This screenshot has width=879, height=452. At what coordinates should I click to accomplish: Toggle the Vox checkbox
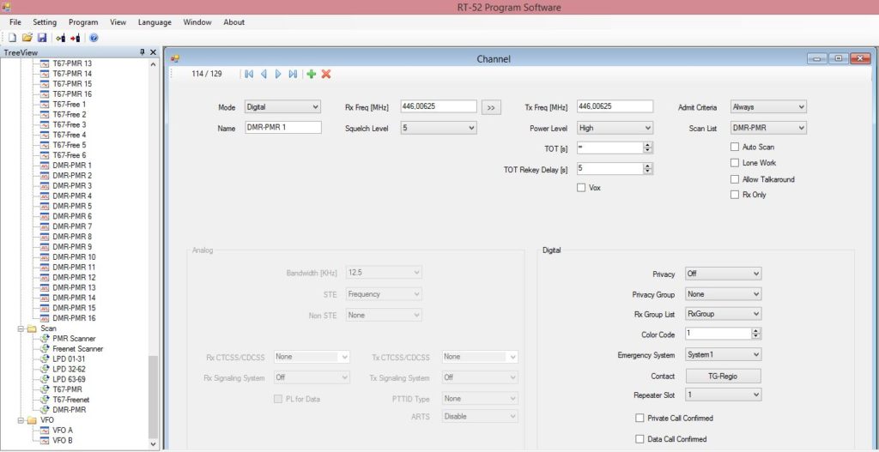[582, 188]
